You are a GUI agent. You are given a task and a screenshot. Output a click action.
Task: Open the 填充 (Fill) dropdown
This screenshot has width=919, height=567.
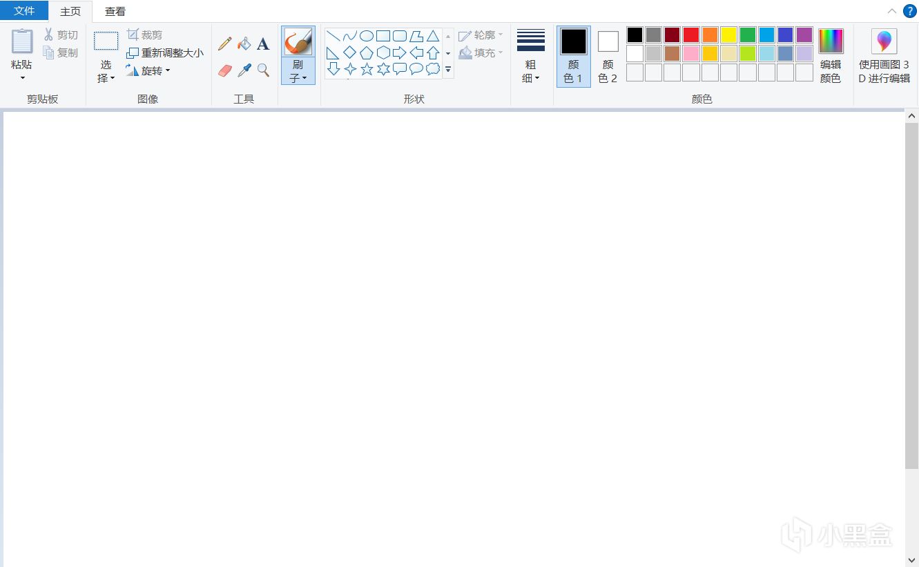click(x=481, y=52)
